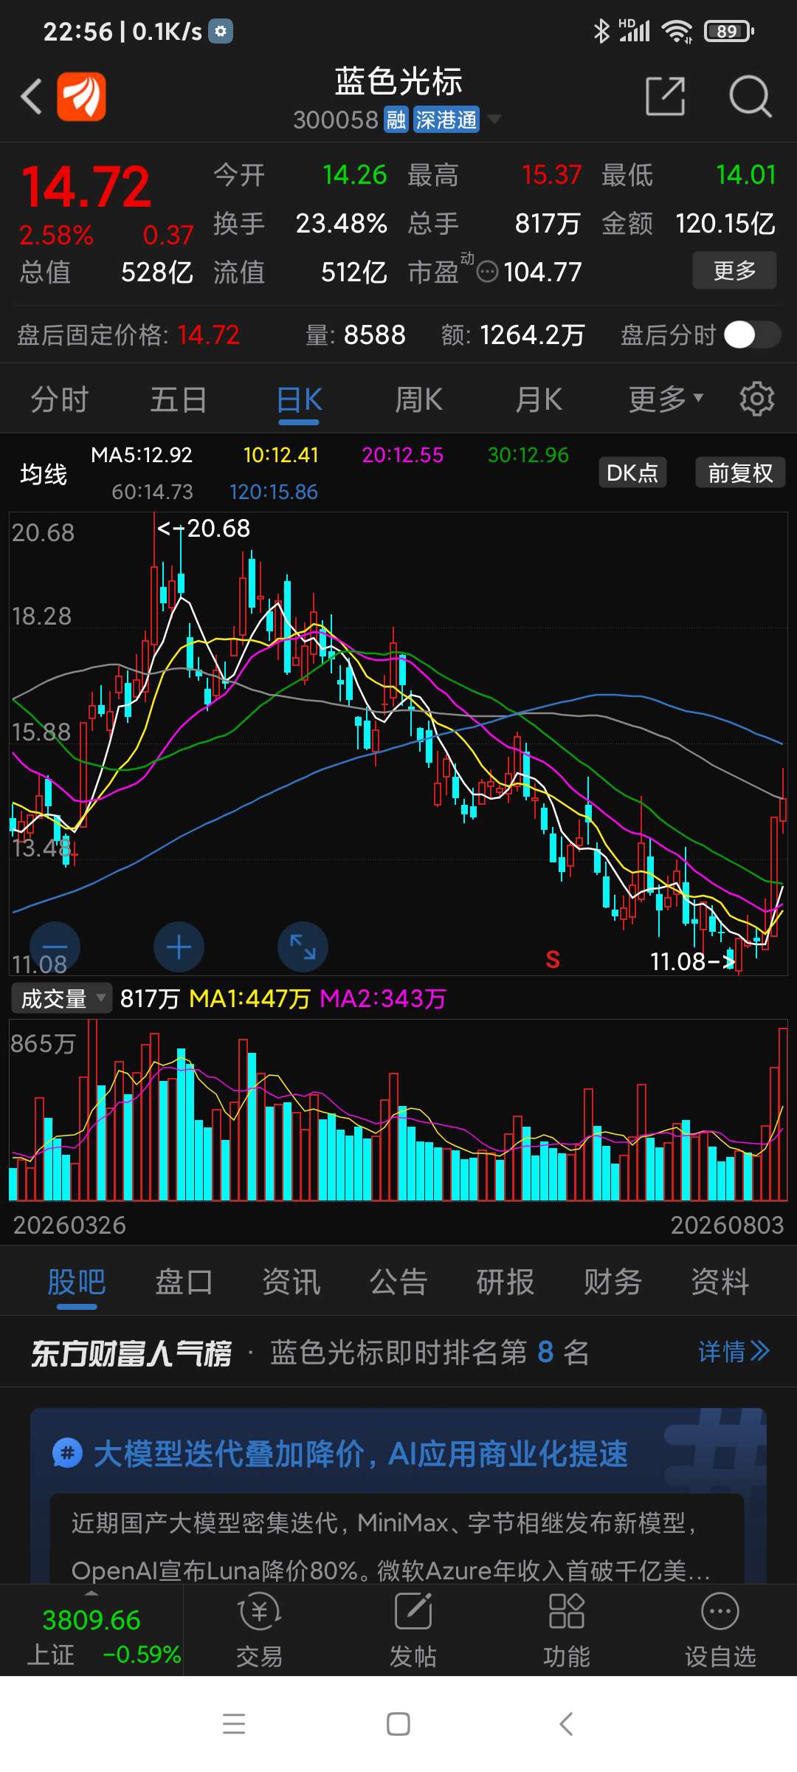Open the Eastmoney orange app logo
The width and height of the screenshot is (797, 1772).
click(81, 96)
